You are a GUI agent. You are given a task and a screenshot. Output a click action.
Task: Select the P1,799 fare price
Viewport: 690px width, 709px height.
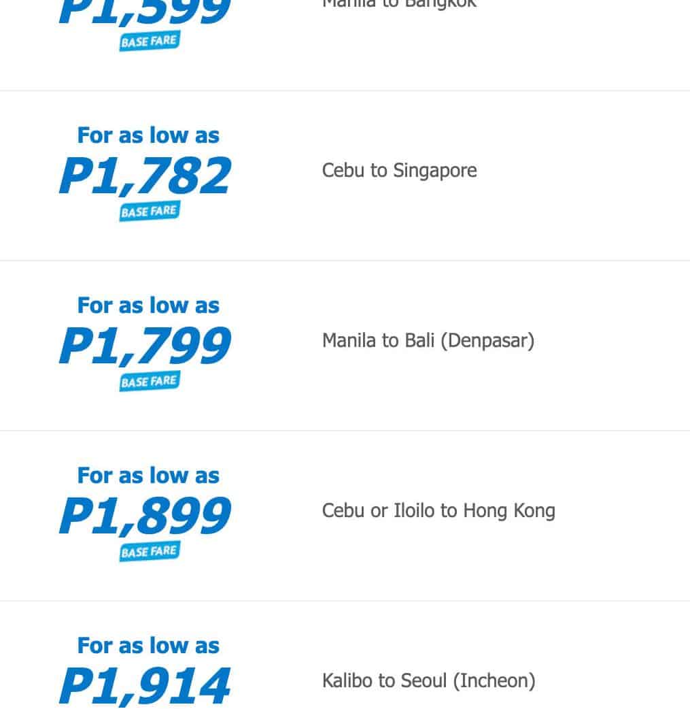click(x=145, y=346)
